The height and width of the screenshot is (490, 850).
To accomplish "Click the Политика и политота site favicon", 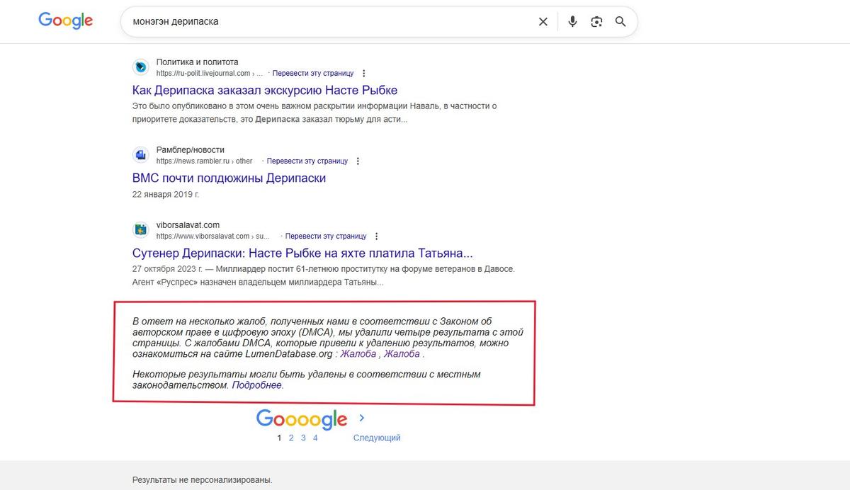I will [140, 67].
